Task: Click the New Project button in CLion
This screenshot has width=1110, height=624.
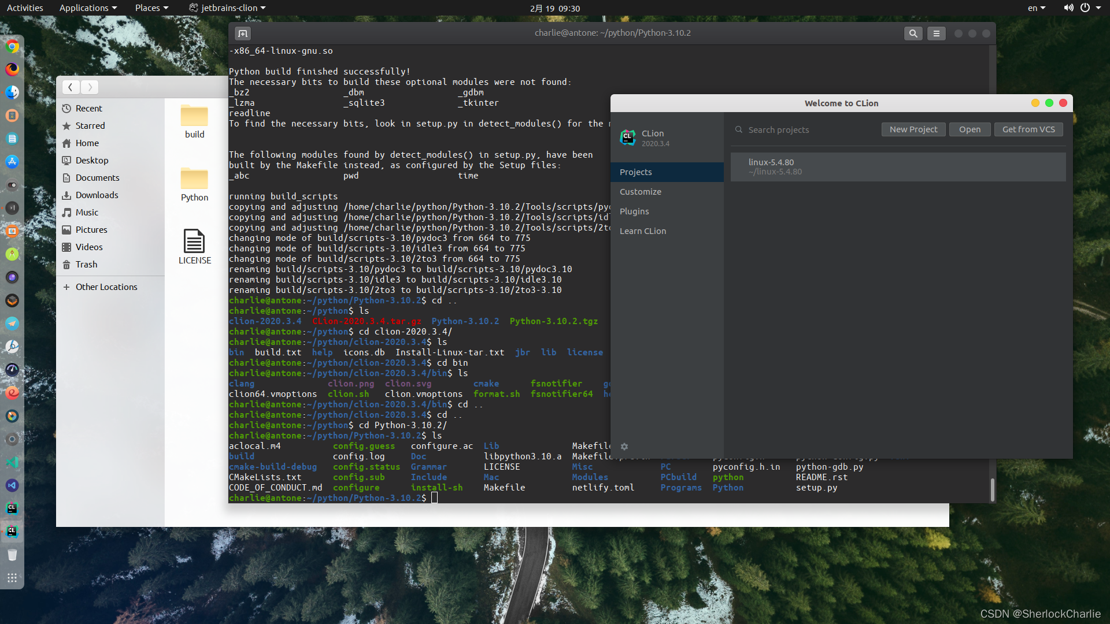Action: click(x=913, y=129)
